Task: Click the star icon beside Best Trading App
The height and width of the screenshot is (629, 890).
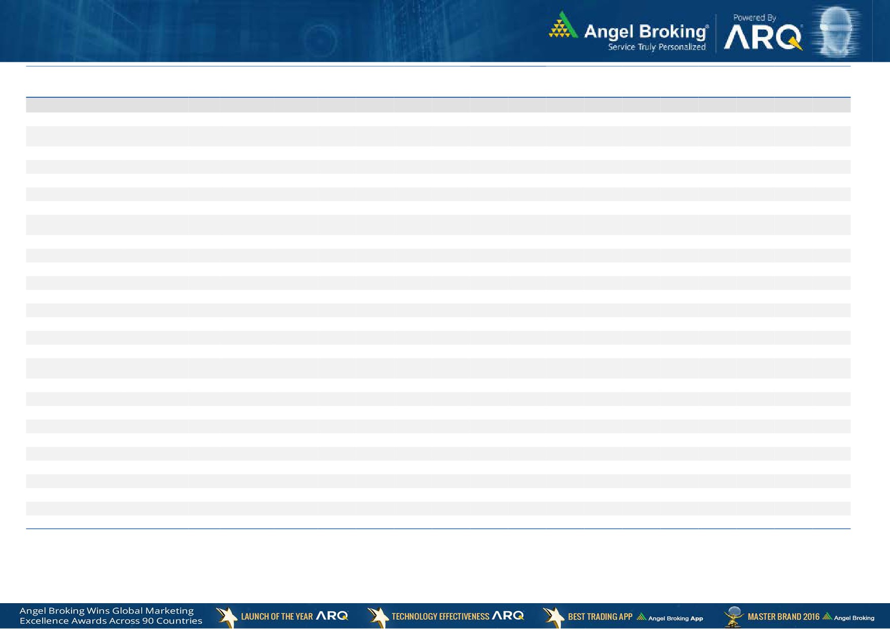Action: tap(553, 616)
